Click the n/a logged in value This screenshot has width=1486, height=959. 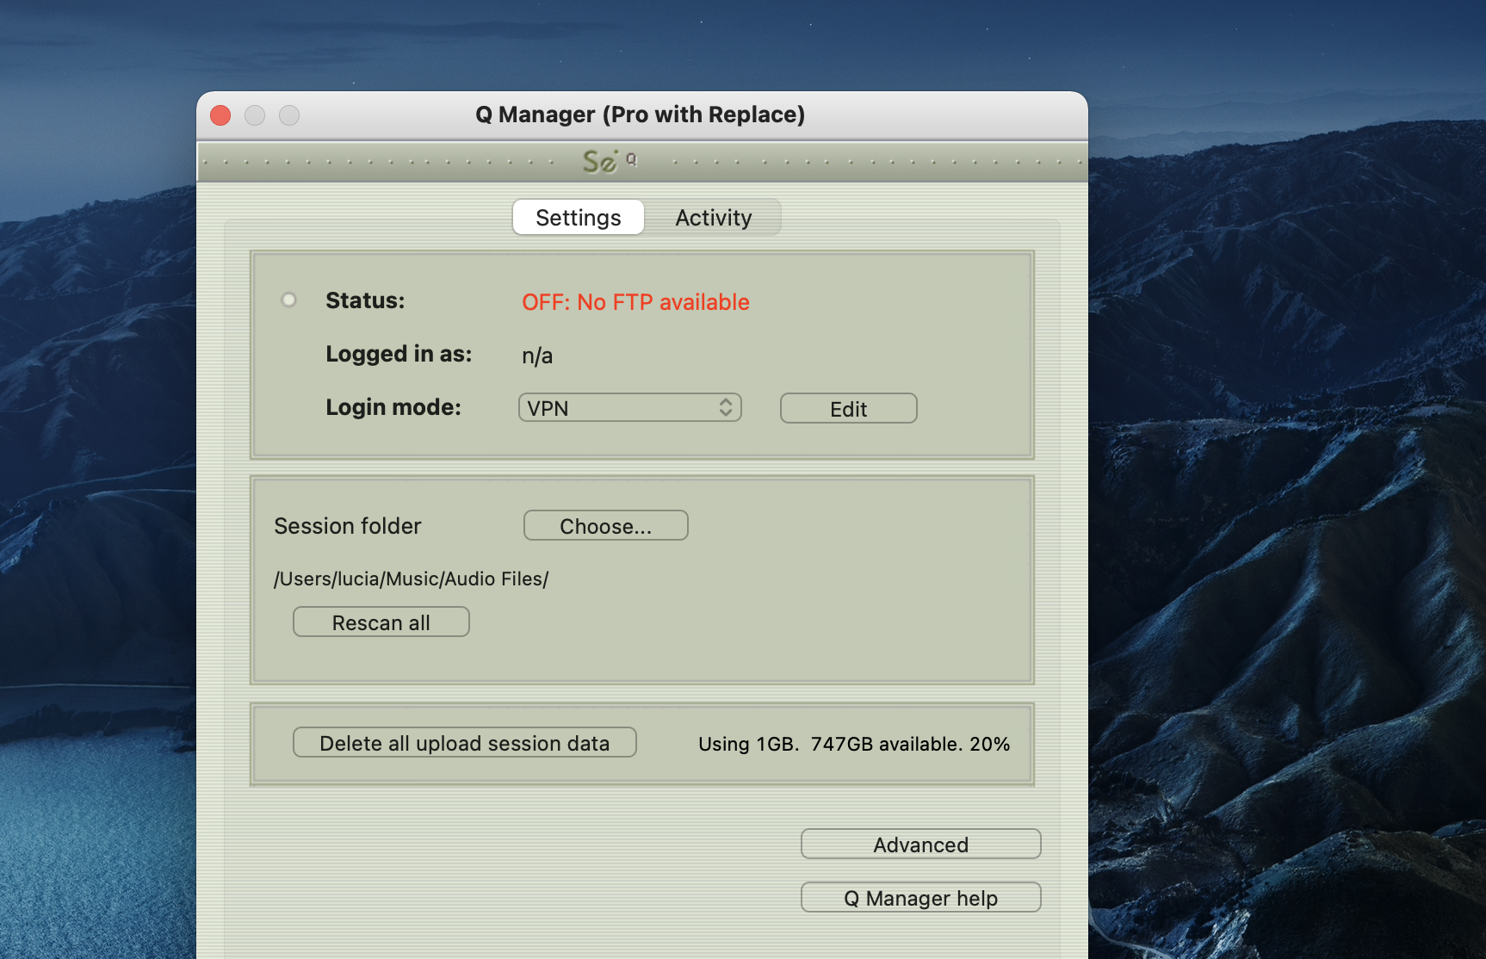pos(537,356)
